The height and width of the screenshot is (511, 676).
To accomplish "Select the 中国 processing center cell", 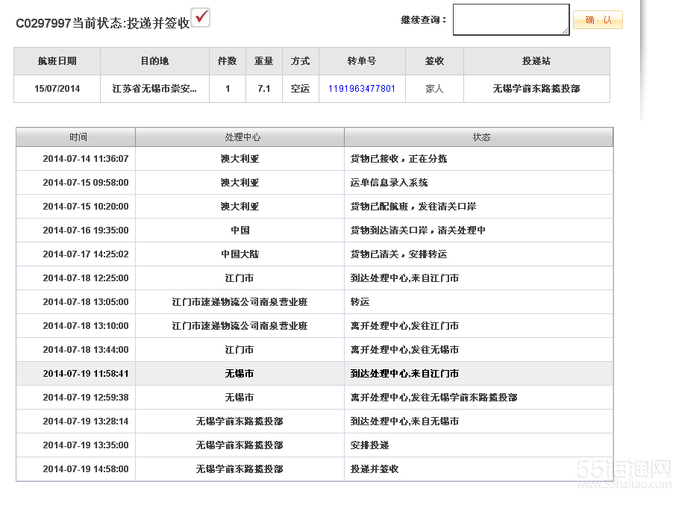I will pyautogui.click(x=240, y=231).
